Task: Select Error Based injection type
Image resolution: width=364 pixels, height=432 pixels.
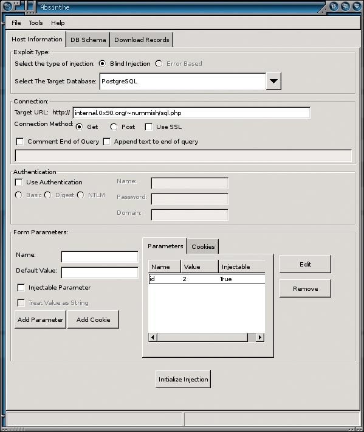Action: click(159, 64)
